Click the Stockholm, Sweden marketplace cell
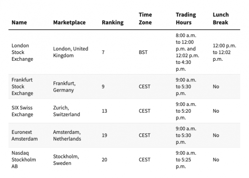 66,160
